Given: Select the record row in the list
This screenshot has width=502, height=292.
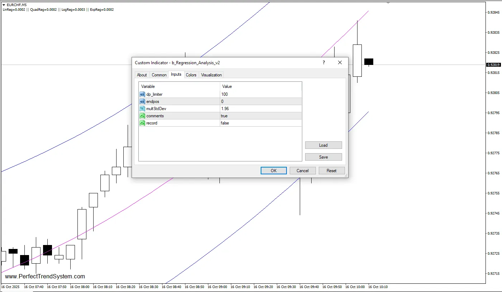Looking at the screenshot, I should pos(179,123).
